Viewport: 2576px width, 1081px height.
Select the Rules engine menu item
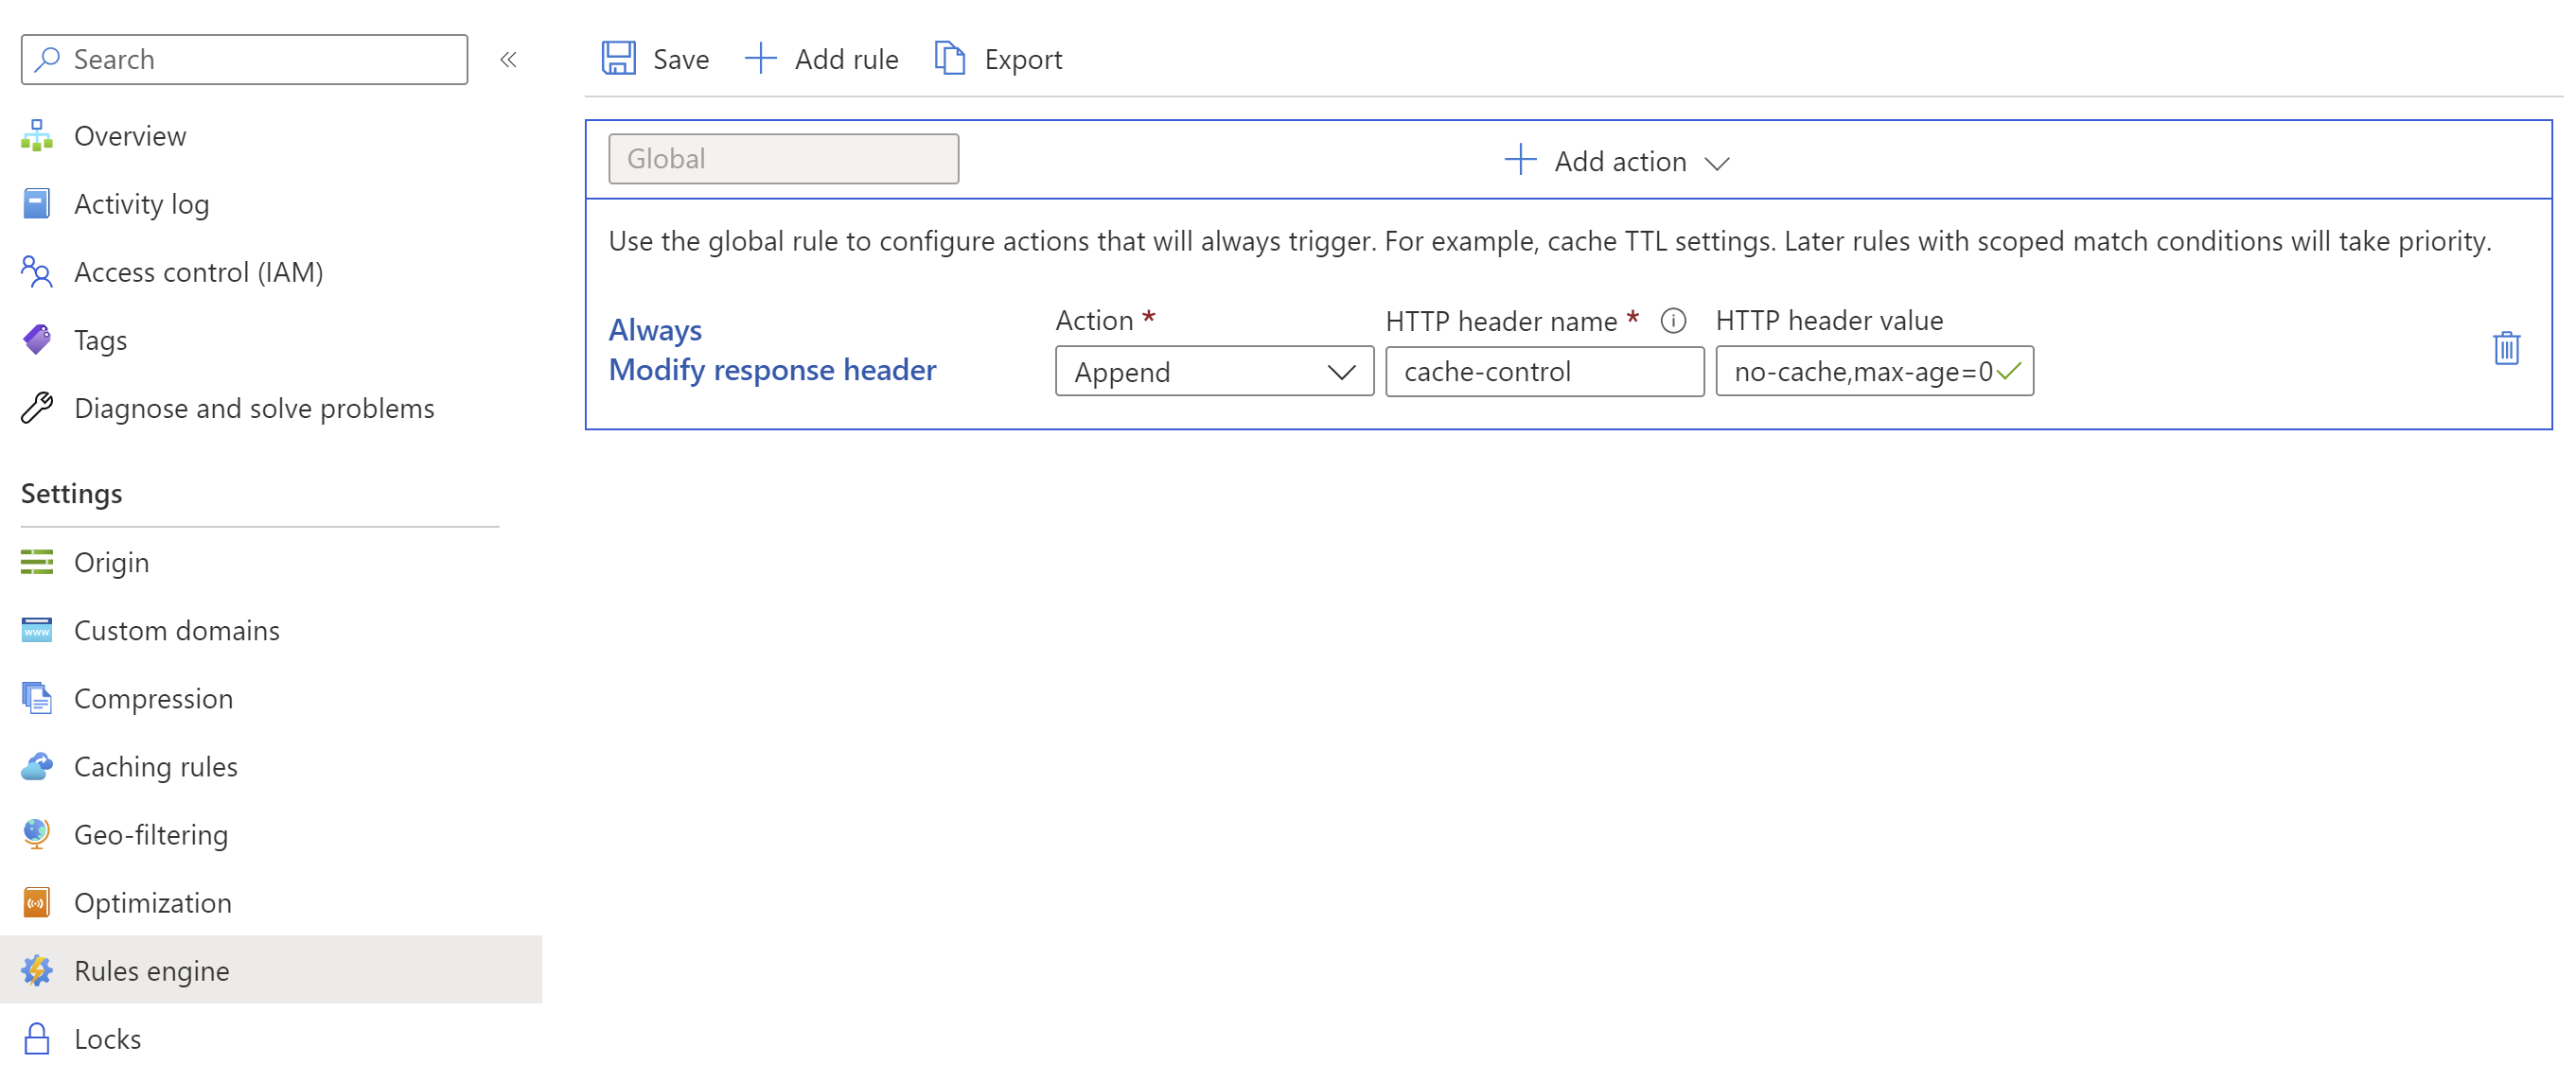coord(271,970)
